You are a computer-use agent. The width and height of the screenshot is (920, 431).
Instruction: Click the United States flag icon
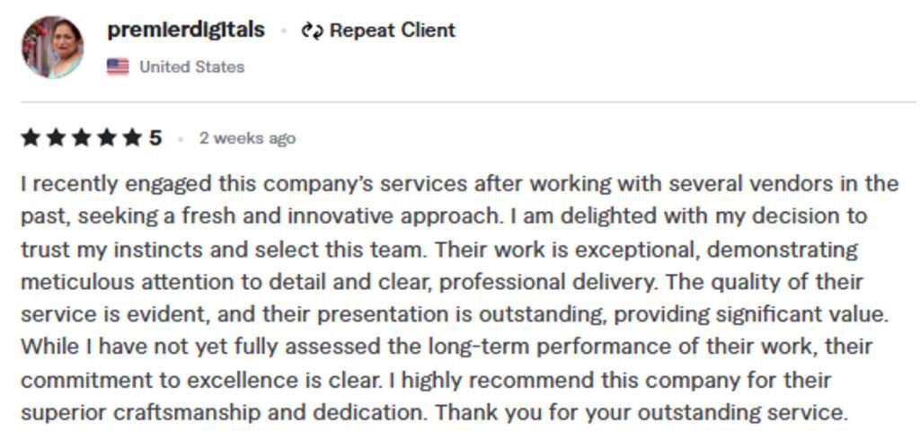(x=118, y=66)
